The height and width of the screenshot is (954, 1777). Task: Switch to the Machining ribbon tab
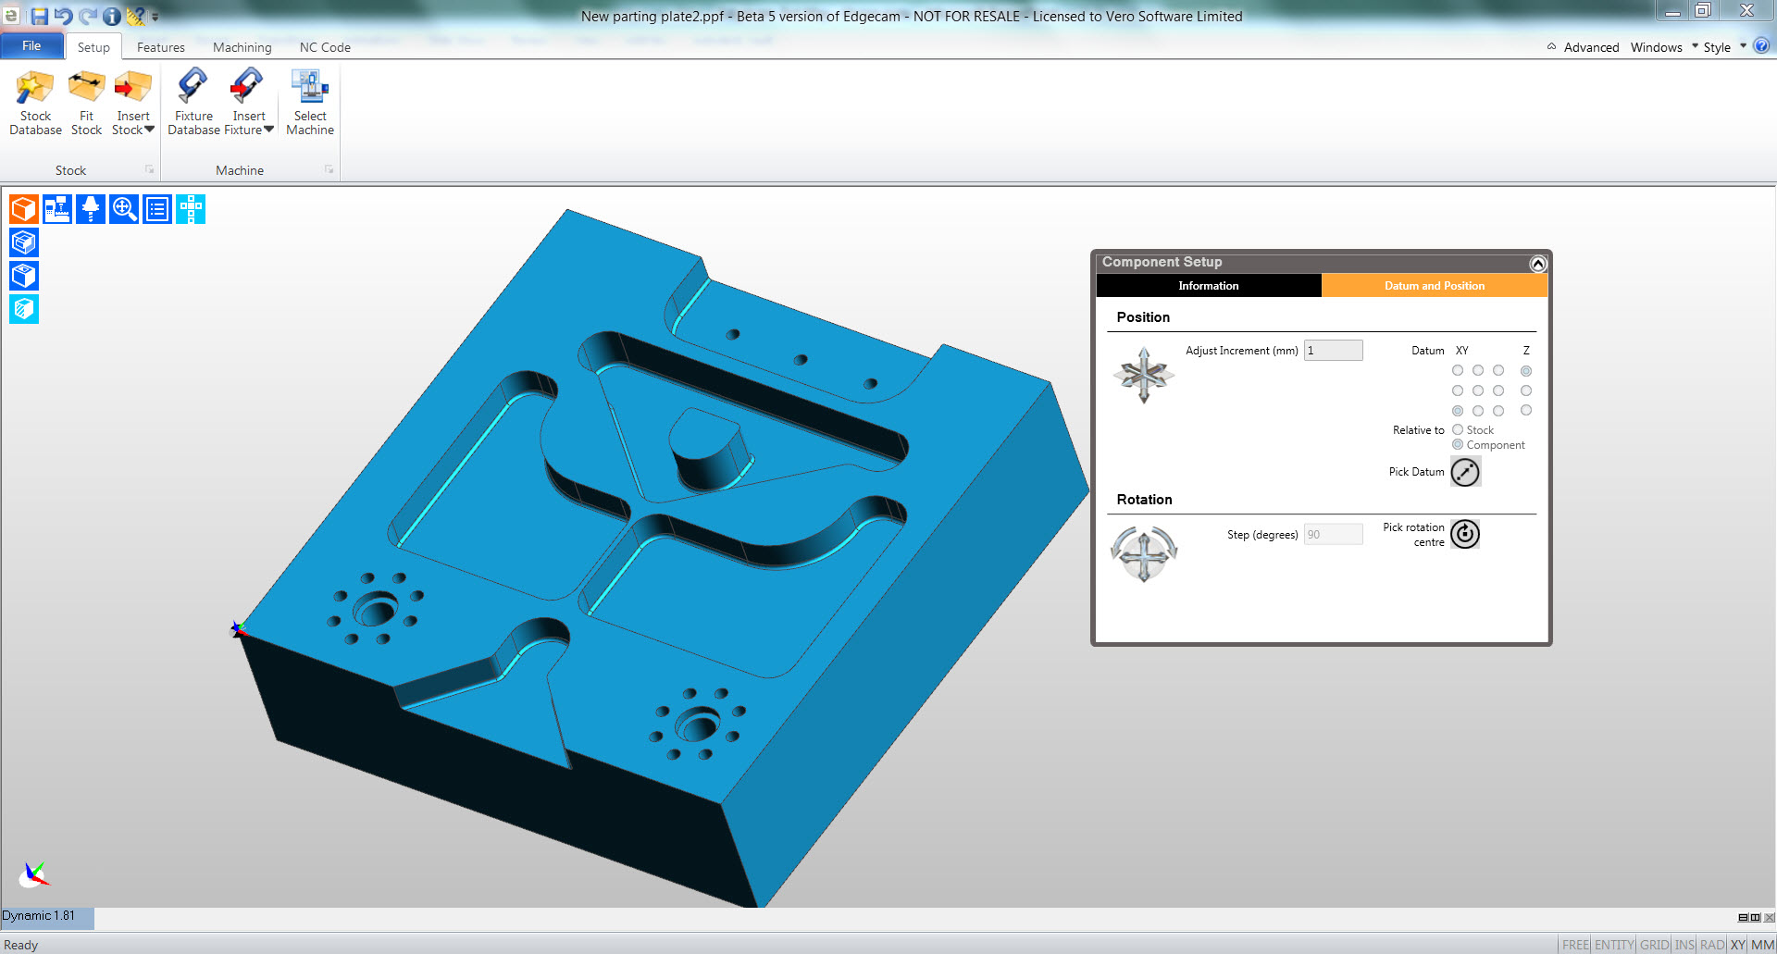coord(242,47)
